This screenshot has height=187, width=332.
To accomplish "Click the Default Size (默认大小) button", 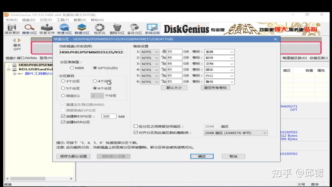I will pyautogui.click(x=174, y=88).
